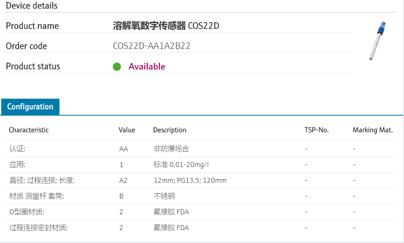Click the COS22D sensor product thumbnail

click(377, 41)
